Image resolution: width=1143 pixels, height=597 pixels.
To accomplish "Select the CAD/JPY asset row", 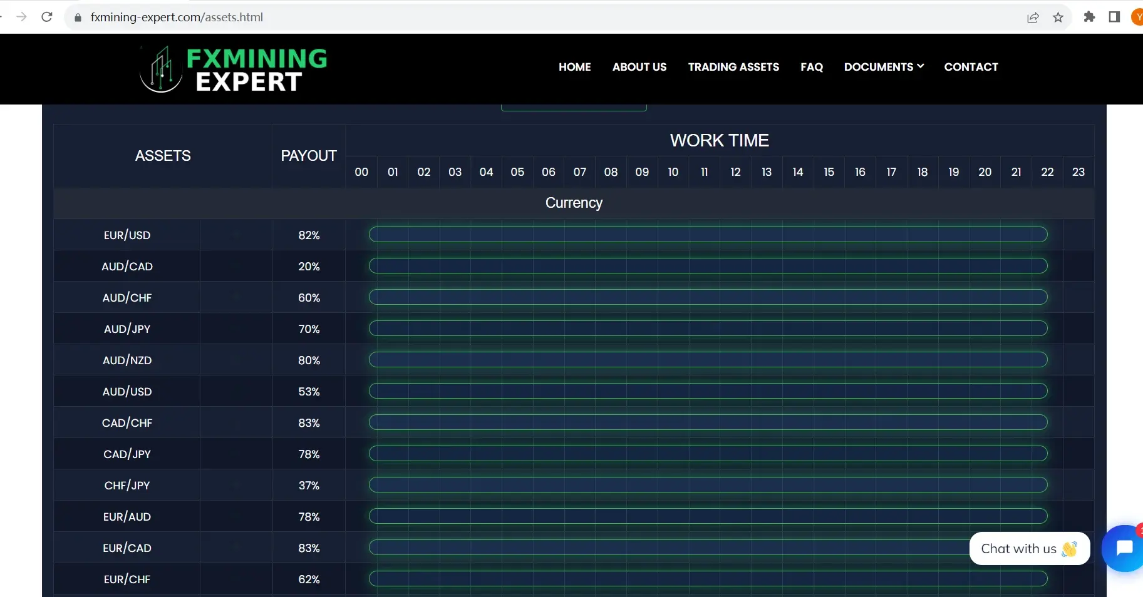I will click(127, 454).
